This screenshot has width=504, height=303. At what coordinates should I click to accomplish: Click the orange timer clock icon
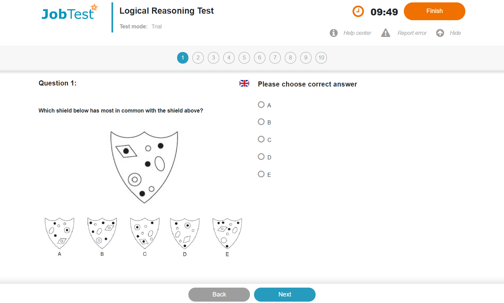[358, 11]
